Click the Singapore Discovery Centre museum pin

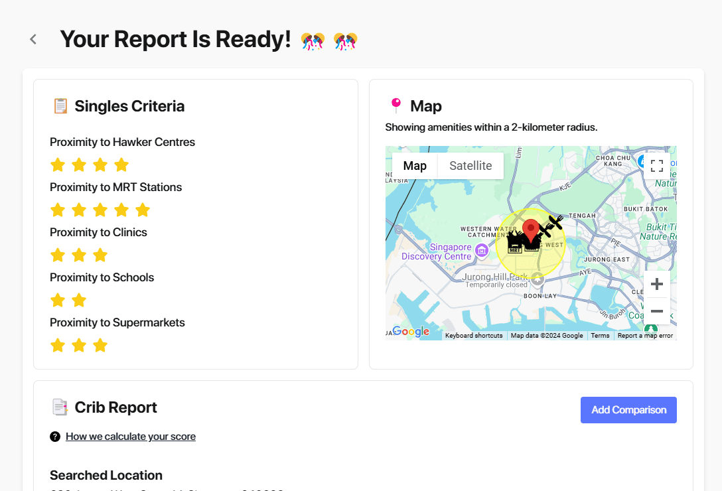click(x=482, y=251)
